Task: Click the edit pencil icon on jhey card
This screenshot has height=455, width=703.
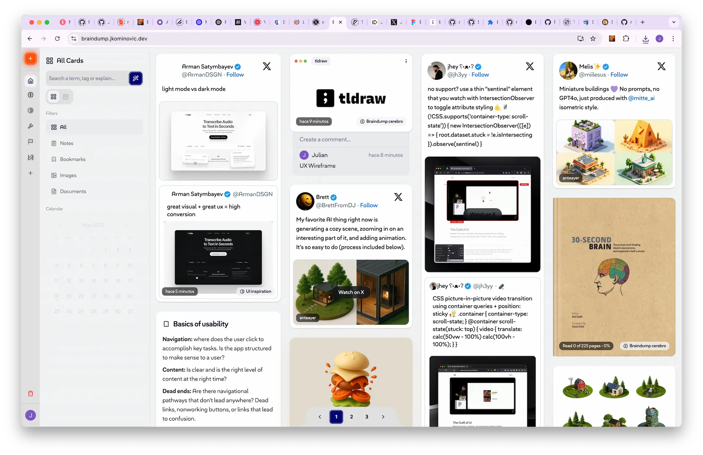Action: pyautogui.click(x=502, y=286)
